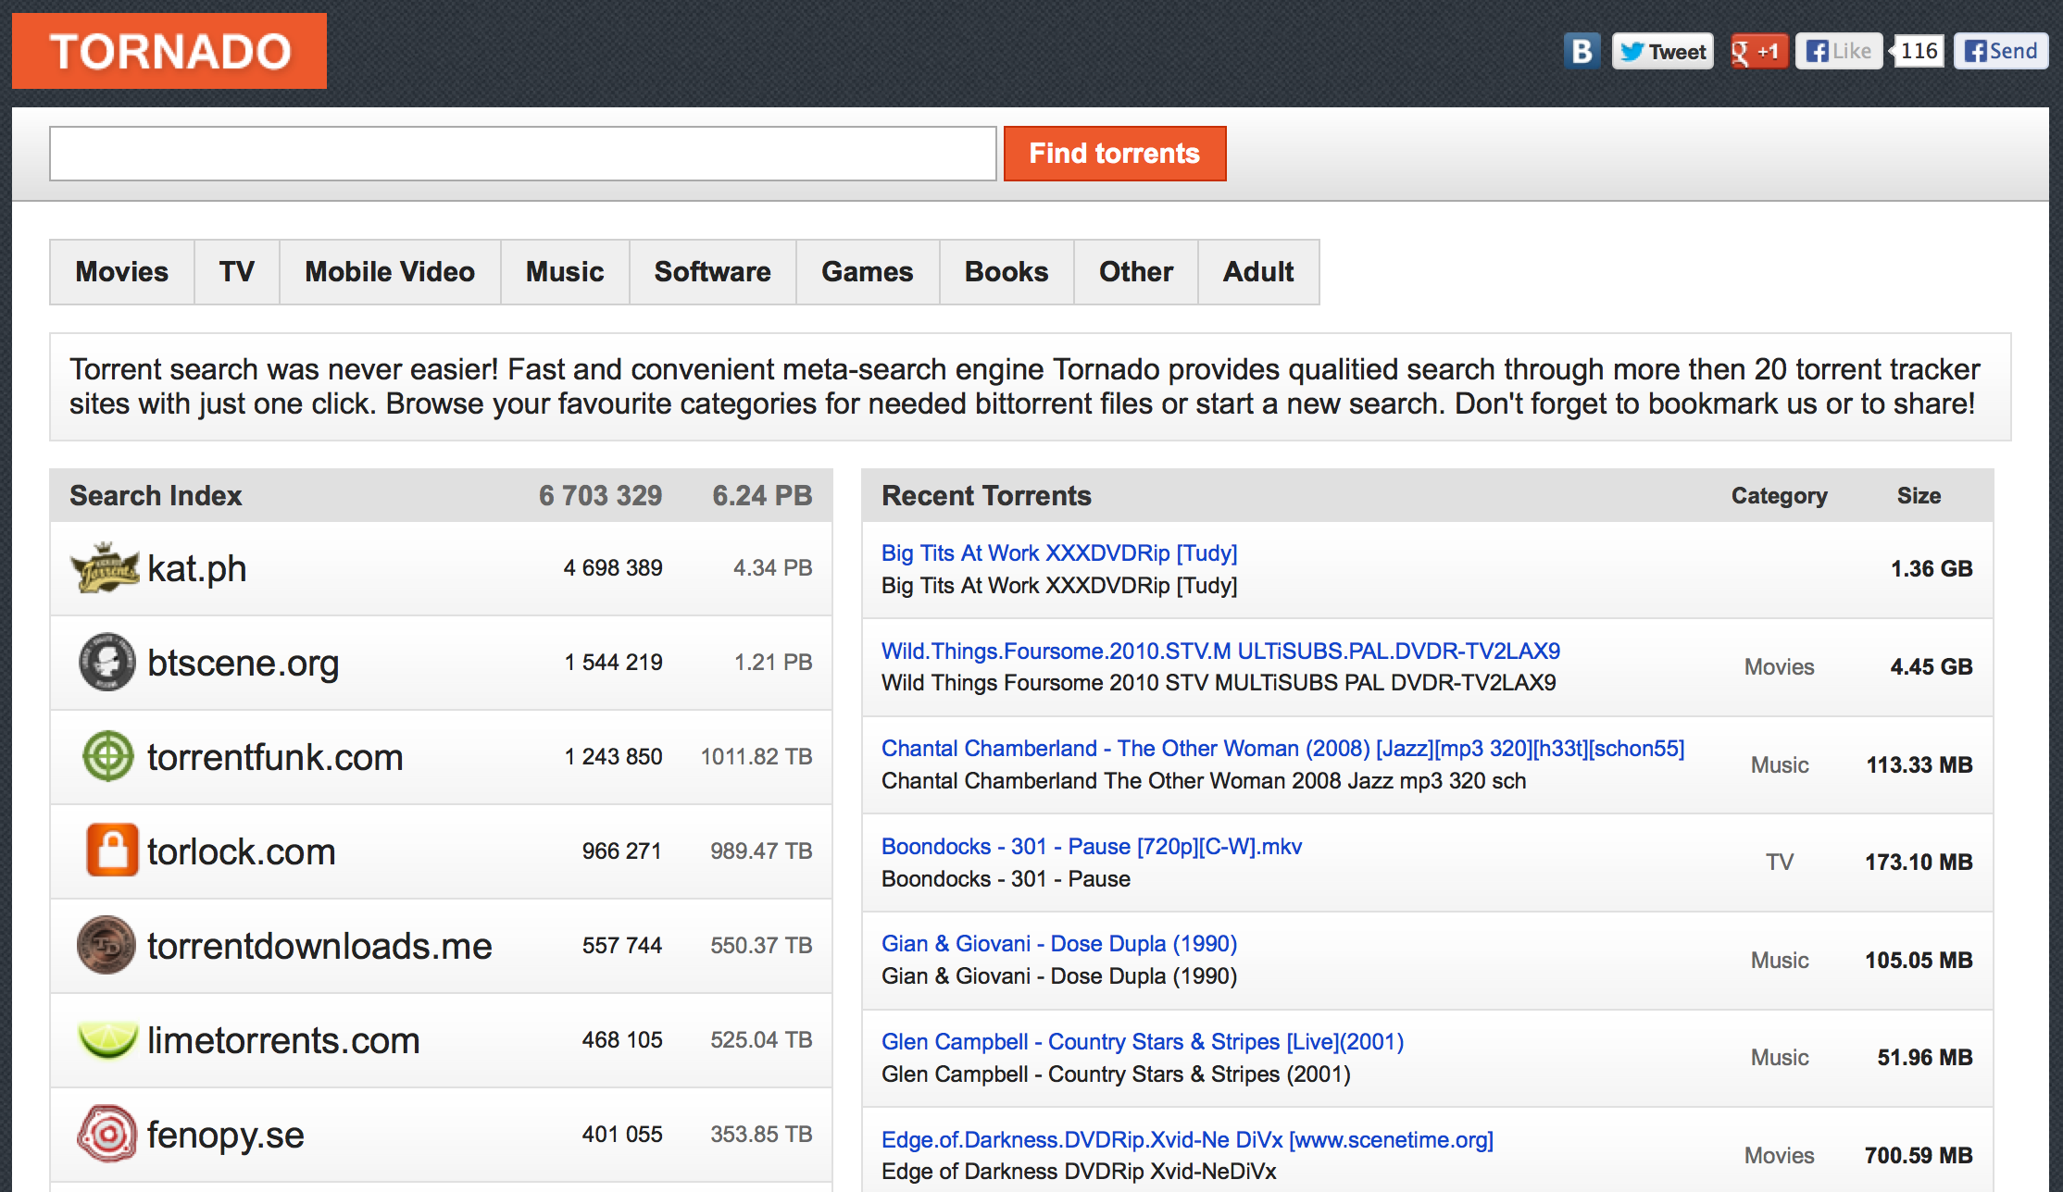Click TV category in Boondocks row
Viewport: 2063px width, 1192px height.
pos(1780,863)
